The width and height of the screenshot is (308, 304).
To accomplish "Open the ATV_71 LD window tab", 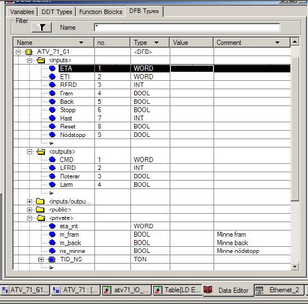I will pos(76,290).
